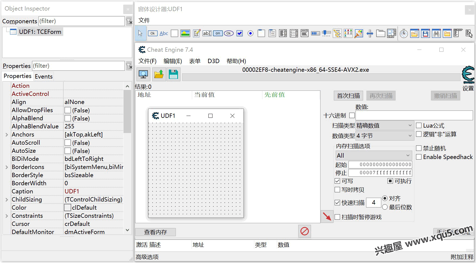
Task: Tick the 写时拷贝 checkbox
Action: tap(337, 190)
